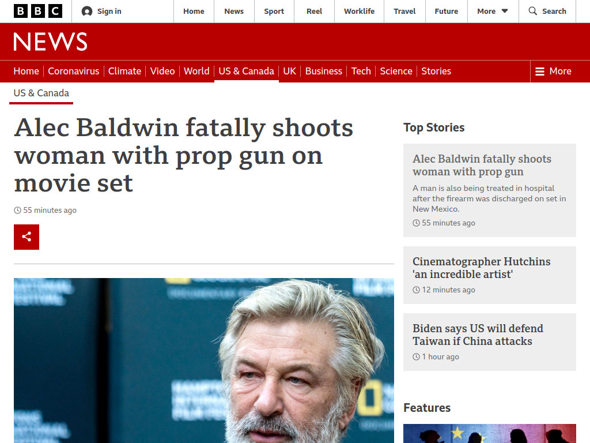Screen dimensions: 590x443
Task: Select the Science news tab
Action: [x=396, y=71]
